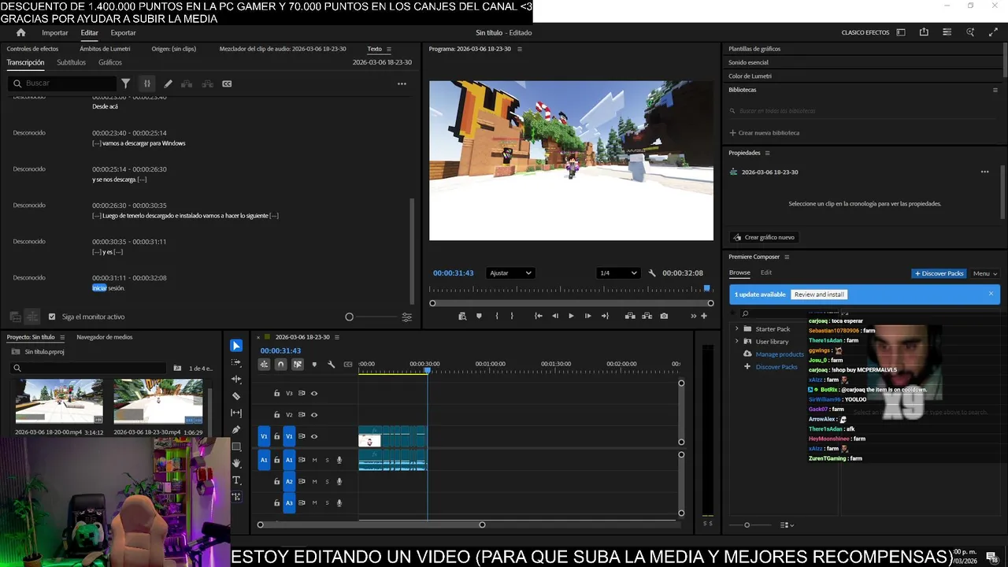Toggle insert sequences as nests button
The width and height of the screenshot is (1008, 567).
[x=264, y=364]
